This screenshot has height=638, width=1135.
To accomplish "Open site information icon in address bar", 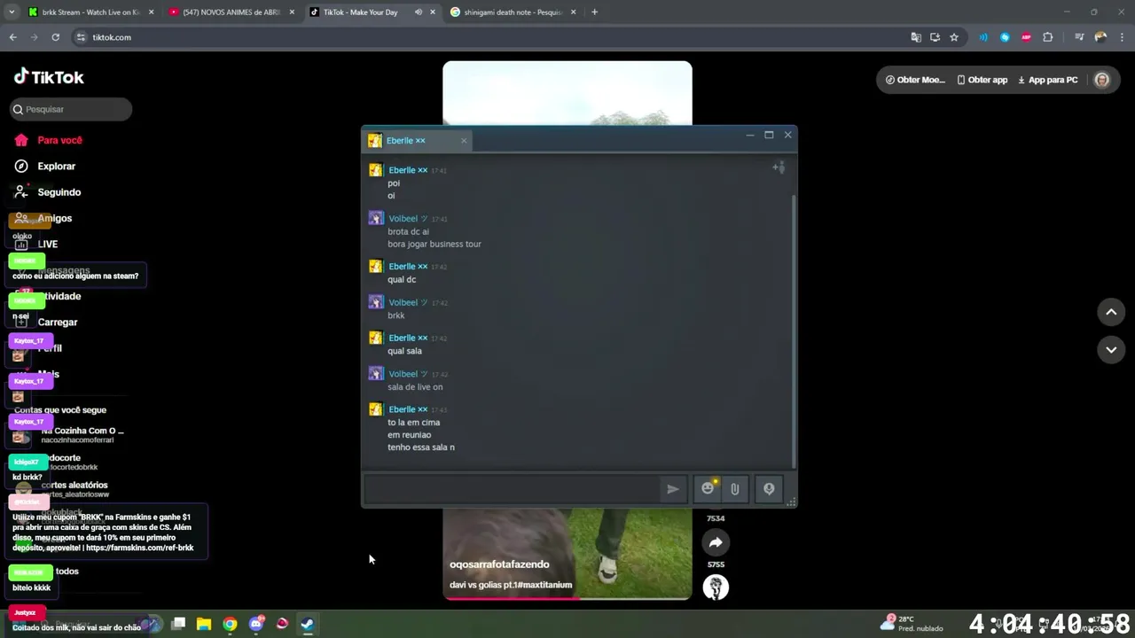I will (81, 37).
